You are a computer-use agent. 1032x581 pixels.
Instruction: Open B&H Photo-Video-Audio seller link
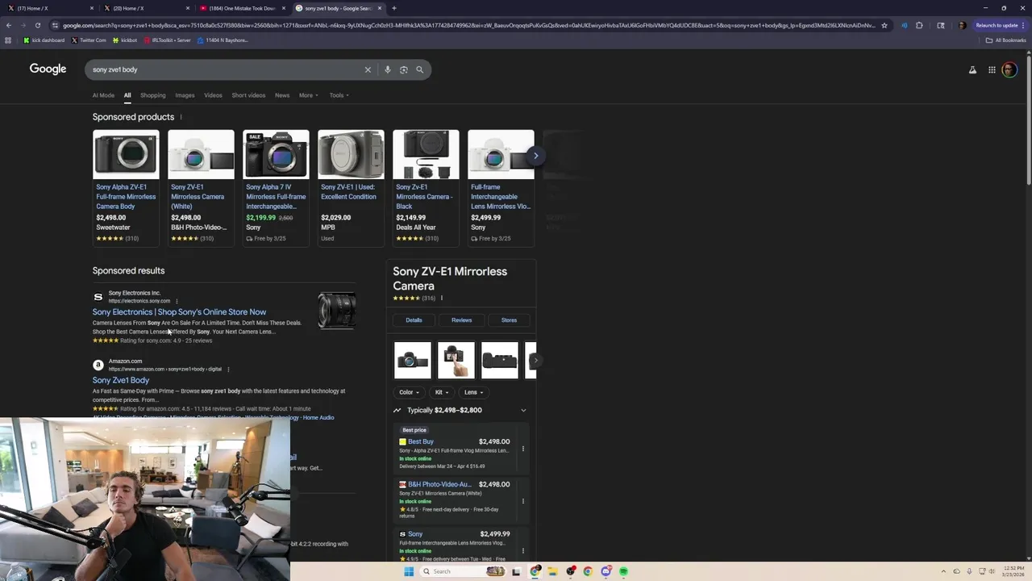click(439, 484)
